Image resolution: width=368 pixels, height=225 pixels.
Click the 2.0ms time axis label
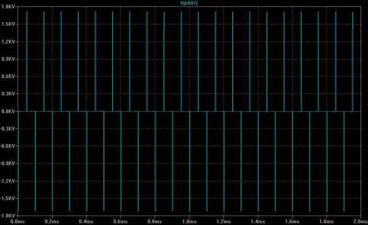click(x=361, y=221)
